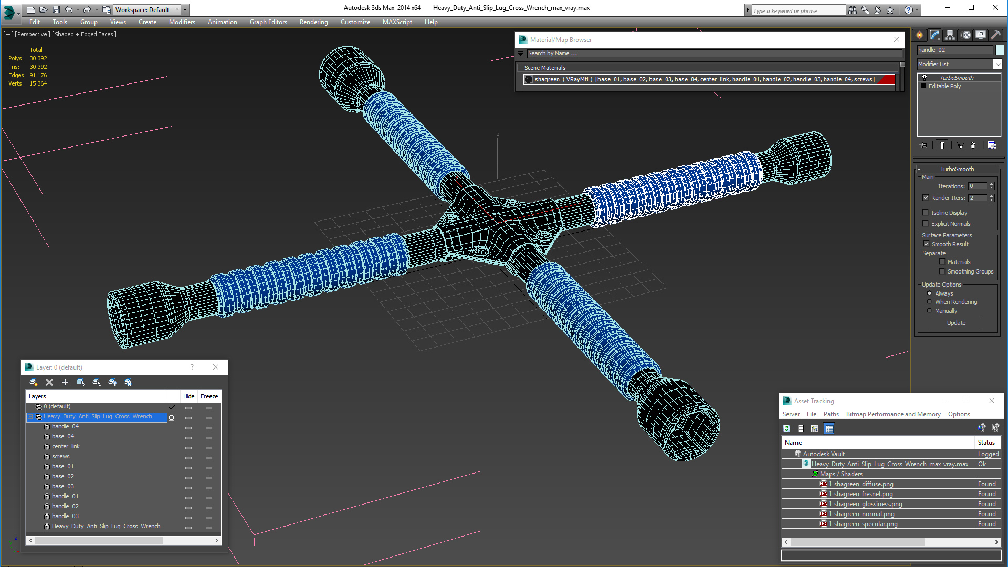1008x567 pixels.
Task: Click the TurboSmooth Update button
Action: [x=957, y=323]
